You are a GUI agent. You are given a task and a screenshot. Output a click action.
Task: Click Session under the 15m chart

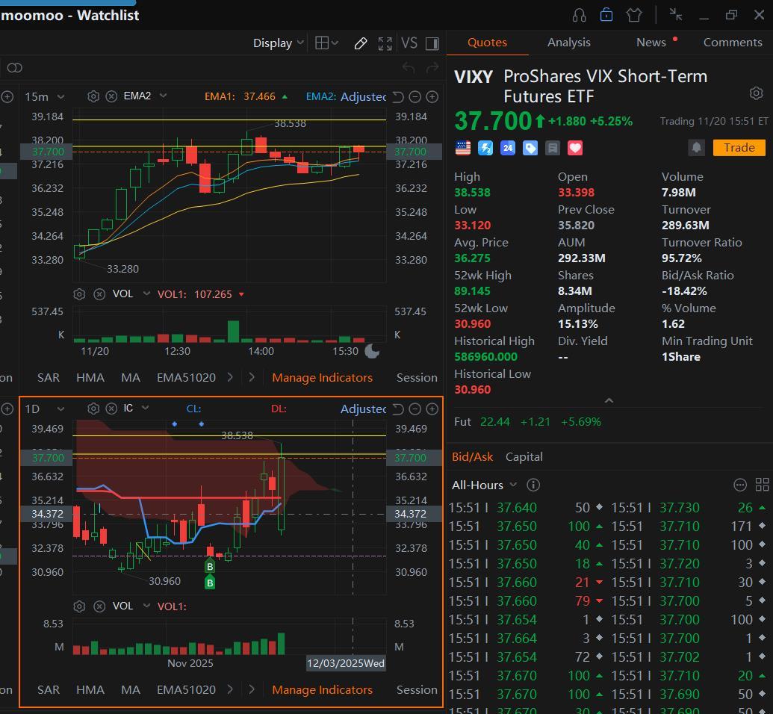pos(417,378)
